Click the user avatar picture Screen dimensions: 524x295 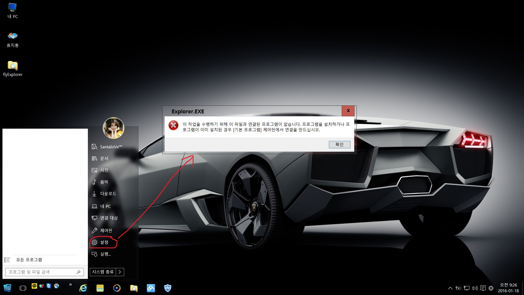[114, 128]
